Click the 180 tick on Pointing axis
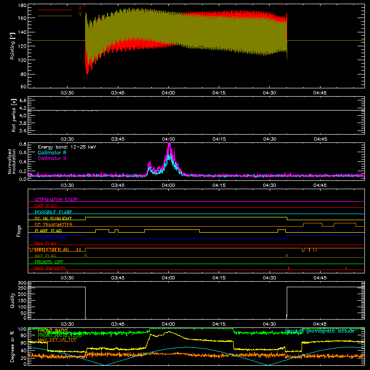The width and height of the screenshot is (370, 370). pos(22,6)
